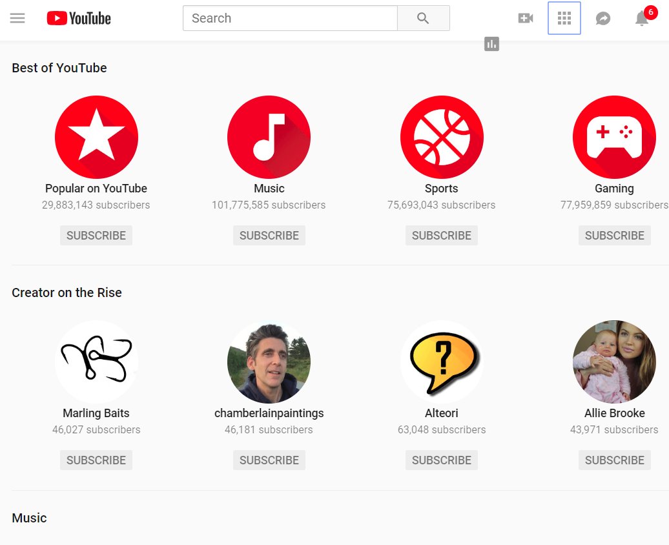Viewport: 669px width, 545px height.
Task: Open the Alteori question mark avatar
Action: point(442,362)
